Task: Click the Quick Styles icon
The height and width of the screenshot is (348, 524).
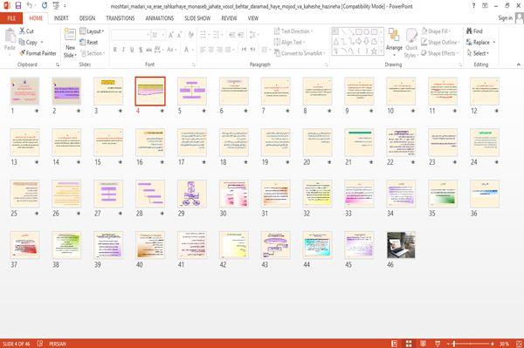Action: point(411,35)
